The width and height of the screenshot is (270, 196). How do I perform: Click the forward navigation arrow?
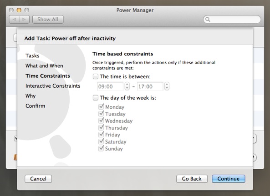pyautogui.click(x=24, y=20)
